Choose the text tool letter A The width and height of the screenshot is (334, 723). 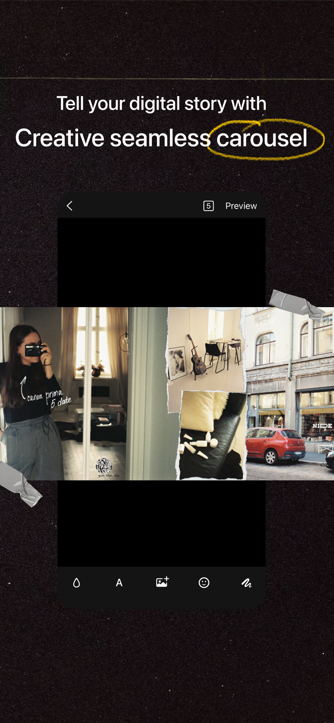click(119, 583)
